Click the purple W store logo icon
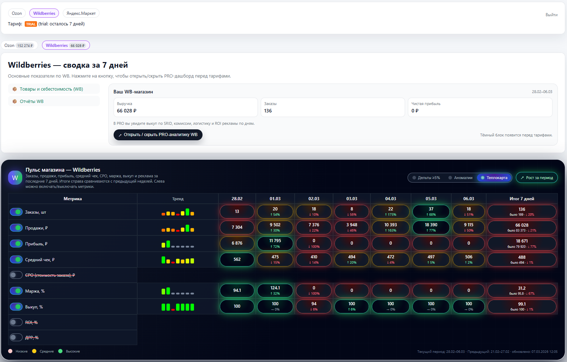567x362 pixels. point(15,178)
